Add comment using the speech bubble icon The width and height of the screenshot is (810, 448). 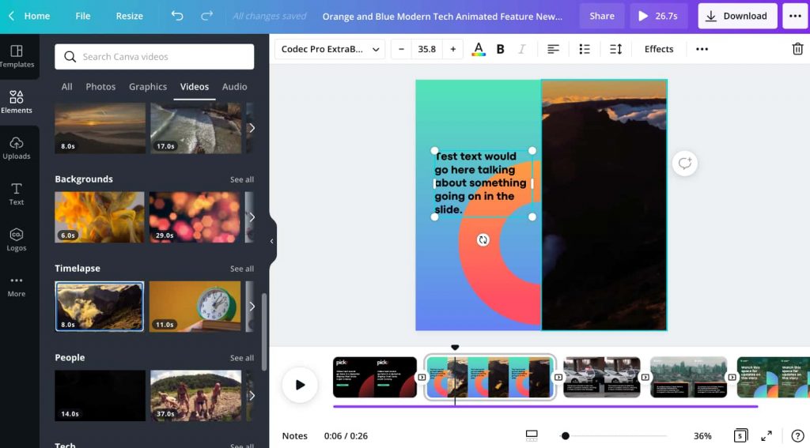(685, 164)
